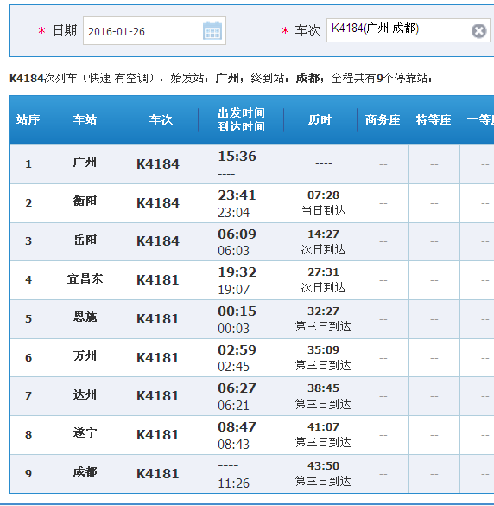Click duration 32:27 in 恩施 row

(x=323, y=311)
